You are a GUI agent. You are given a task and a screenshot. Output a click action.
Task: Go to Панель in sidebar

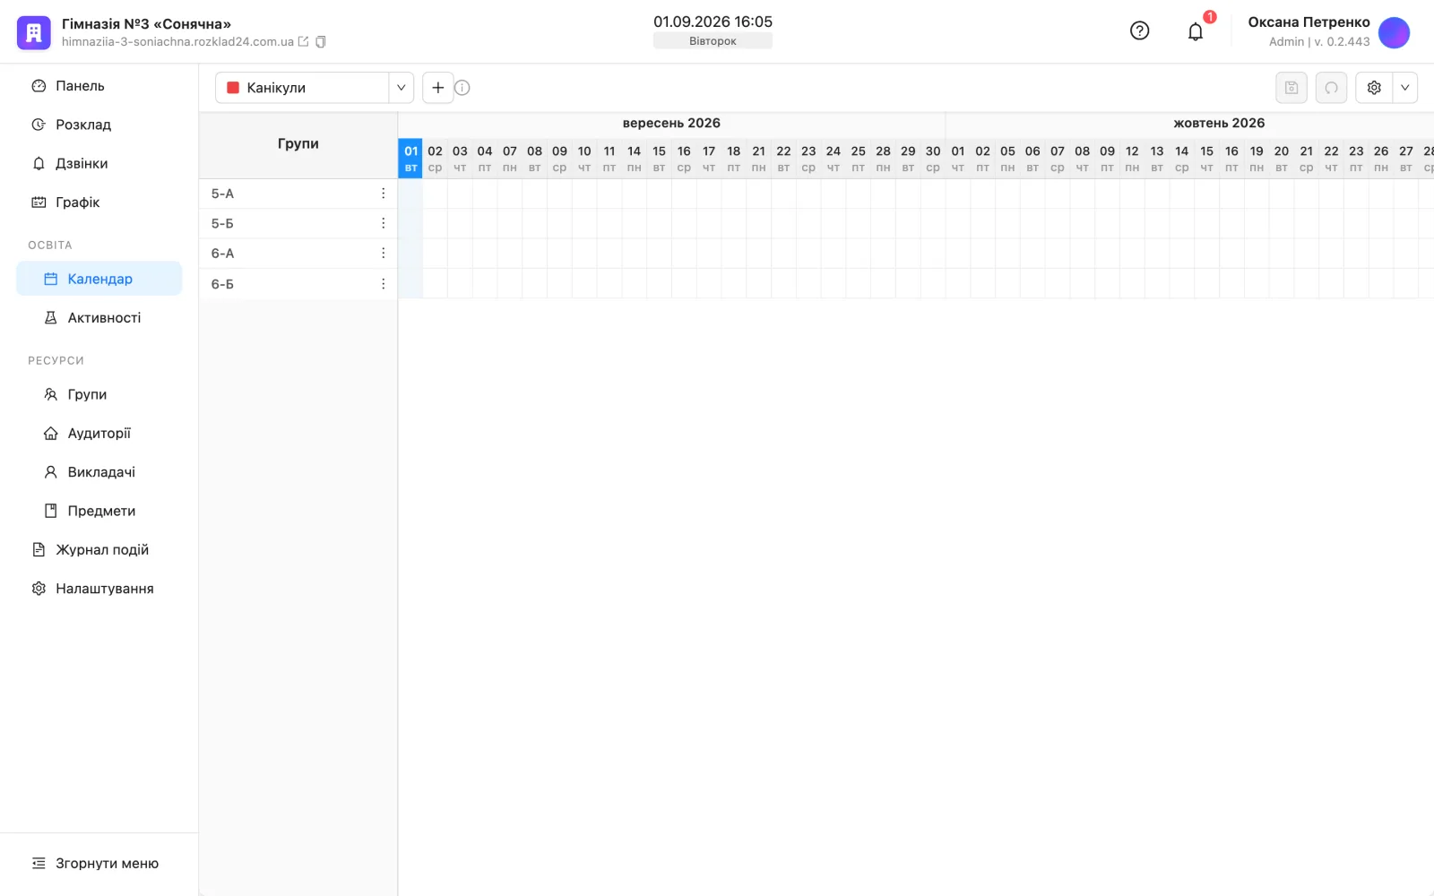coord(99,86)
